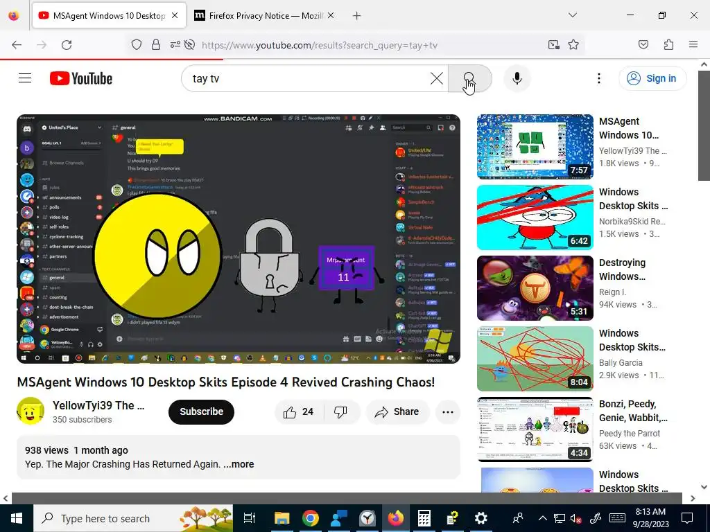Close the Firefox Privacy Notice tab
710x532 pixels.
click(331, 16)
